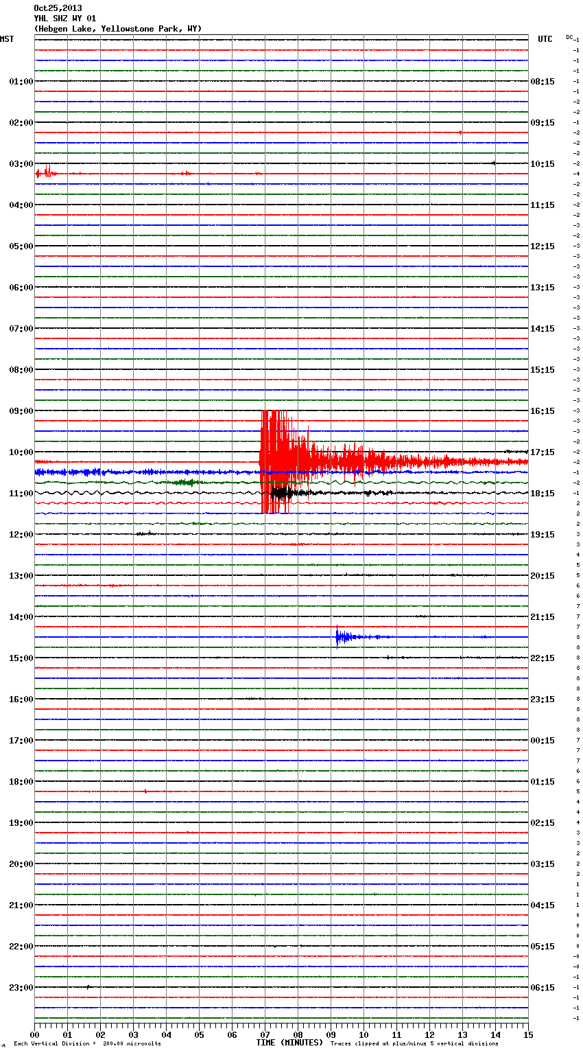This screenshot has height=1053, width=583.
Task: Select the 02:00 MST time label
Action: [x=21, y=123]
